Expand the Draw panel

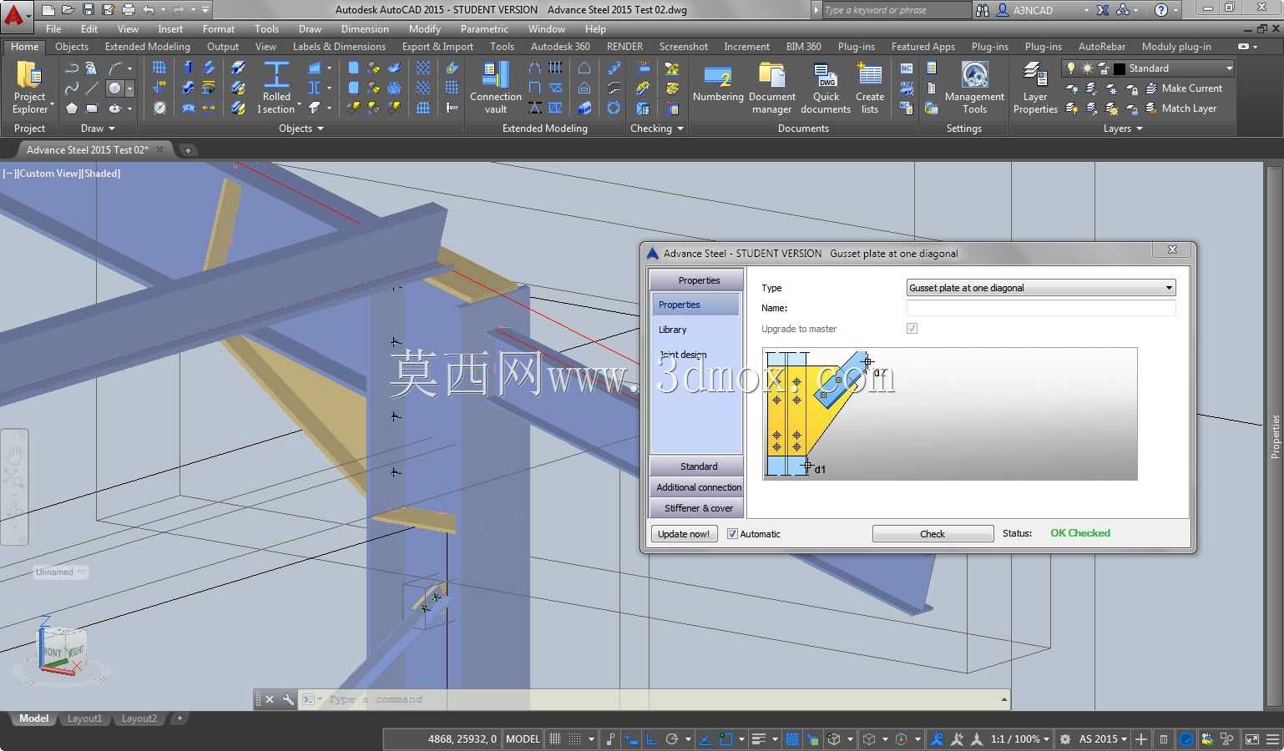pyautogui.click(x=98, y=129)
